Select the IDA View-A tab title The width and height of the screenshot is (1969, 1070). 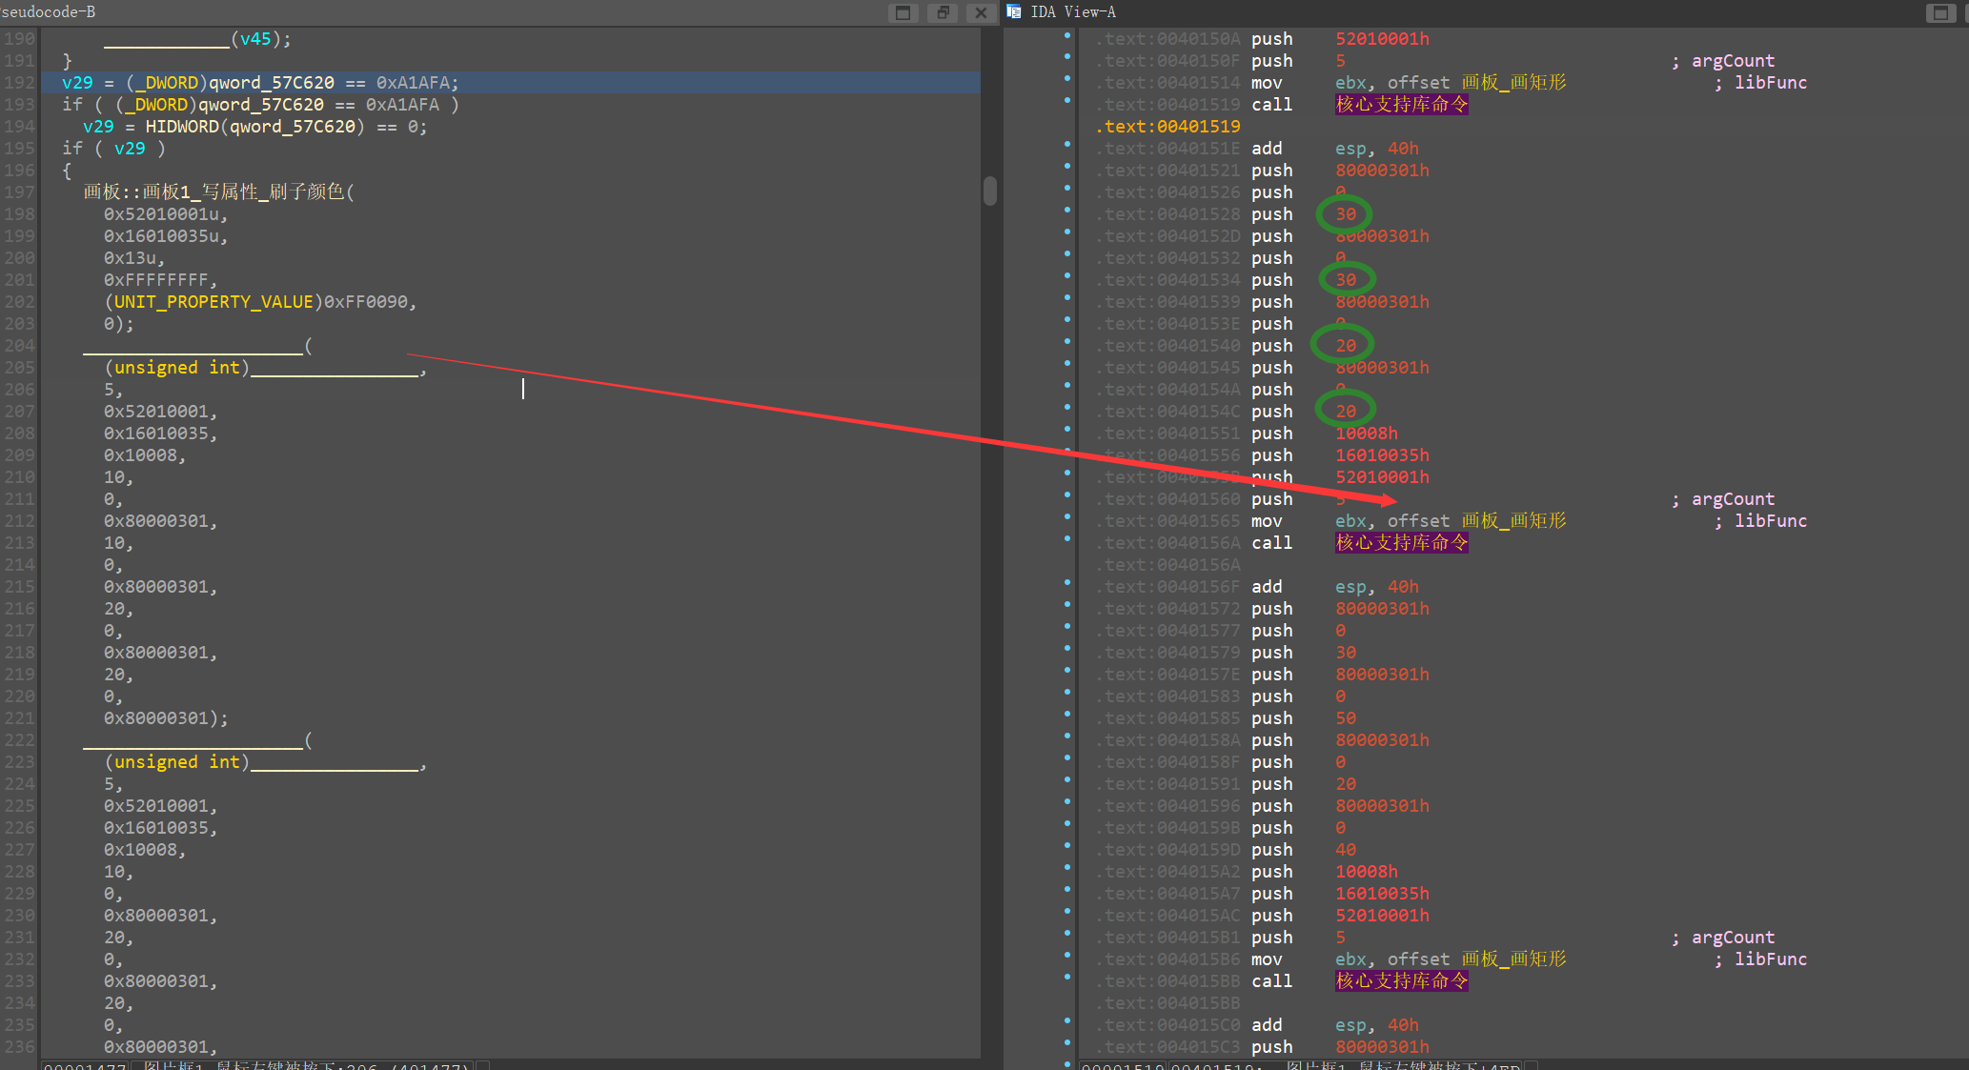click(x=1072, y=11)
